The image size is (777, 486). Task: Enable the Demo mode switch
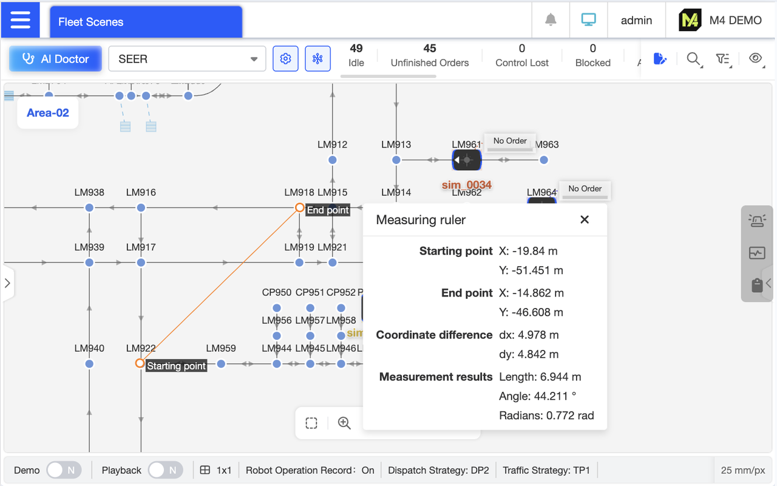click(x=63, y=470)
